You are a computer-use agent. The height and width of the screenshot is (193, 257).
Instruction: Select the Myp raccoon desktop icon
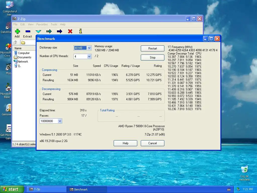click(8, 69)
